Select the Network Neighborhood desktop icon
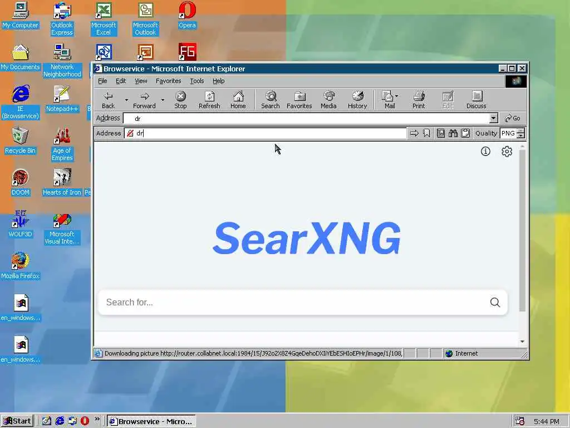 62,60
